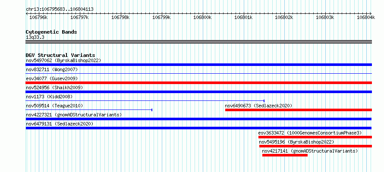
Task: Open the nsv832711 (Wong2007) variant label
Action: 52,69
